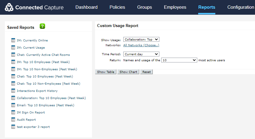Switch to the Groups tab
The image size is (255, 139).
point(144,7)
